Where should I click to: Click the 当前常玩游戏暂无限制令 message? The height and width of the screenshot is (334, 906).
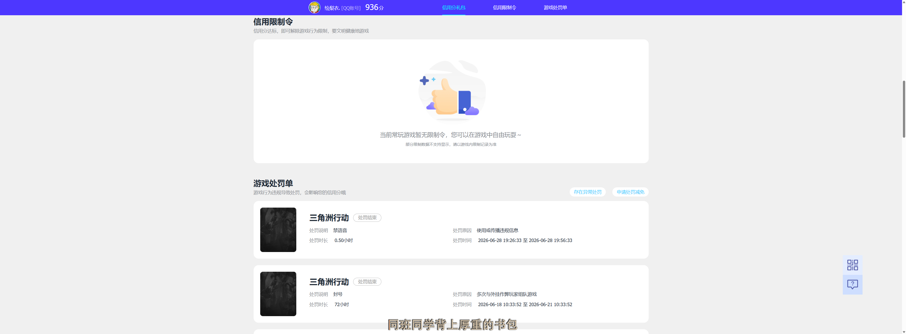click(x=451, y=135)
